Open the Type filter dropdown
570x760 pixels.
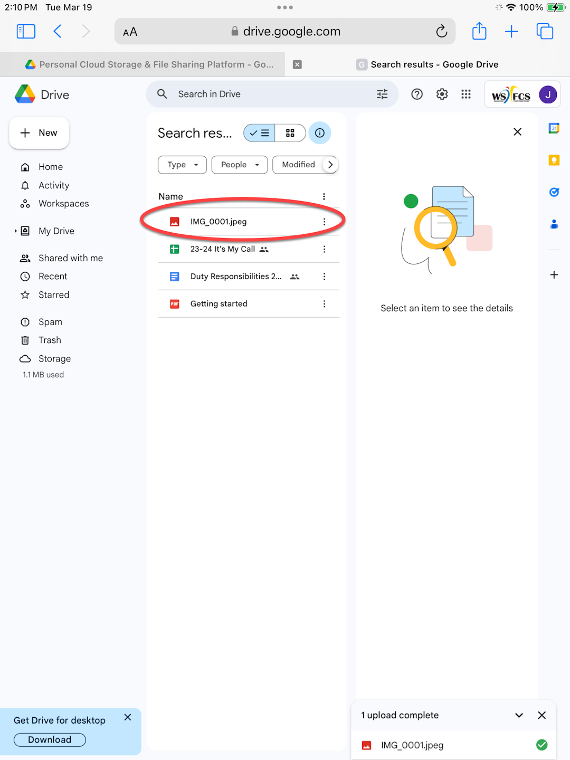click(182, 165)
